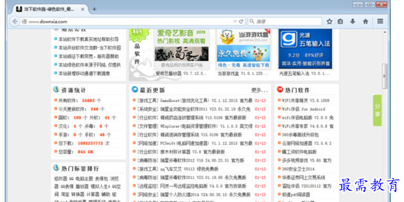Viewport: 404px width, 202px height.
Task: Click the 当下软件园 tab favicon
Action: pos(19,9)
